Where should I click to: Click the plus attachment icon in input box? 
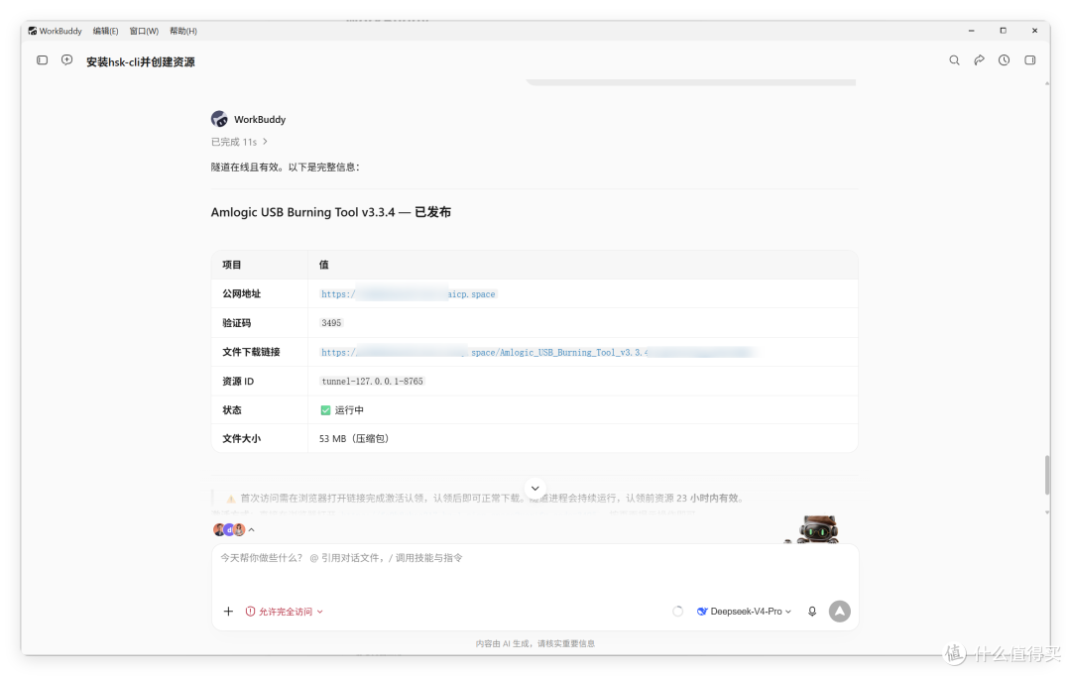point(228,612)
